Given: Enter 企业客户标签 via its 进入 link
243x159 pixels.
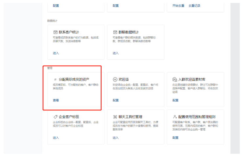Looking at the screenshot, I should [56, 138].
